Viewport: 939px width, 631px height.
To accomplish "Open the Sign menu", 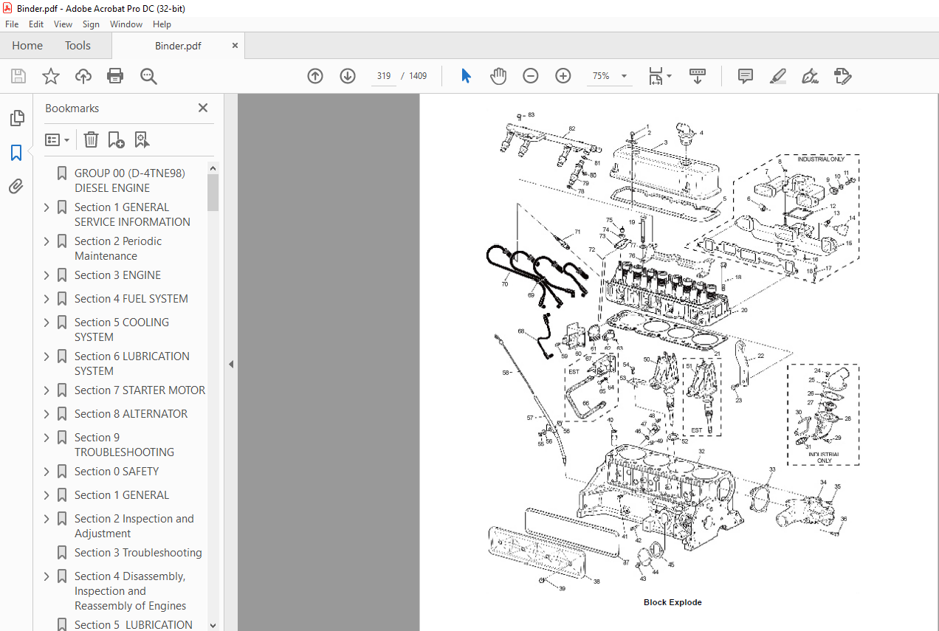I will click(91, 24).
